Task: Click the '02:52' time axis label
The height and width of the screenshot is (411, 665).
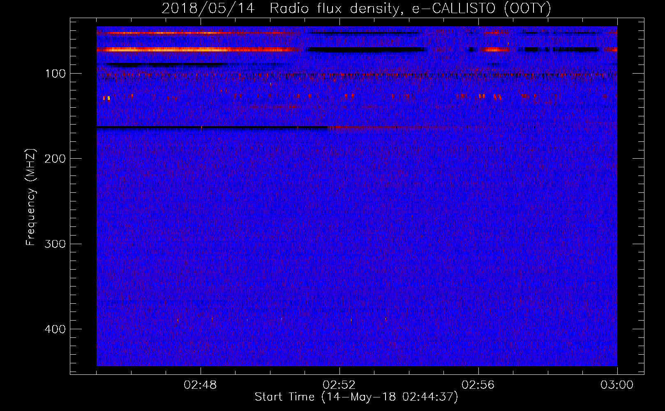Action: coord(339,385)
